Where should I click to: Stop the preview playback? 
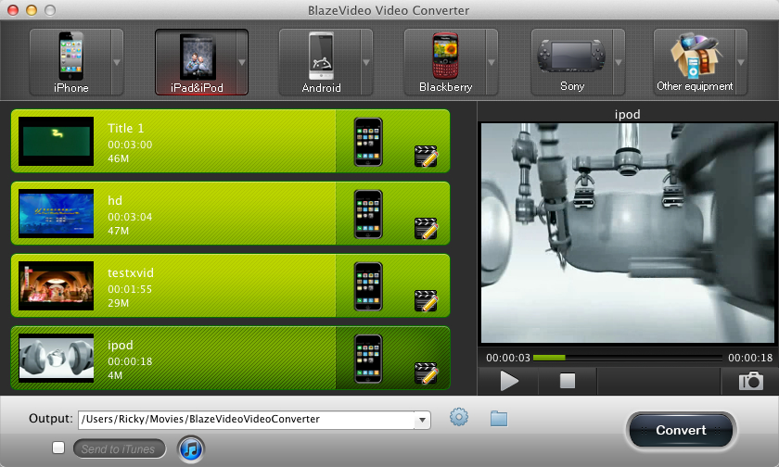point(568,381)
